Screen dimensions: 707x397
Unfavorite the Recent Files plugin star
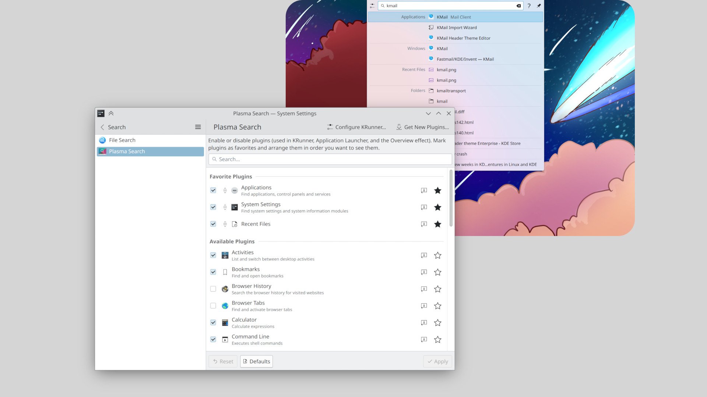[437, 224]
